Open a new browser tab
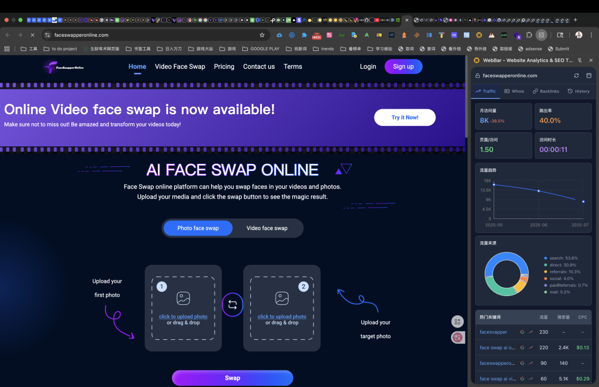Screen dimensions: 599x387 pos(575,20)
